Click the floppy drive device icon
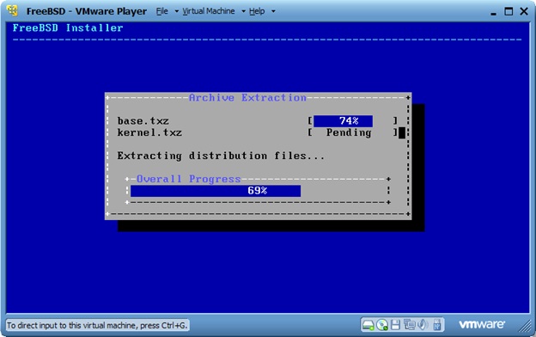536x337 pixels. pyautogui.click(x=395, y=325)
